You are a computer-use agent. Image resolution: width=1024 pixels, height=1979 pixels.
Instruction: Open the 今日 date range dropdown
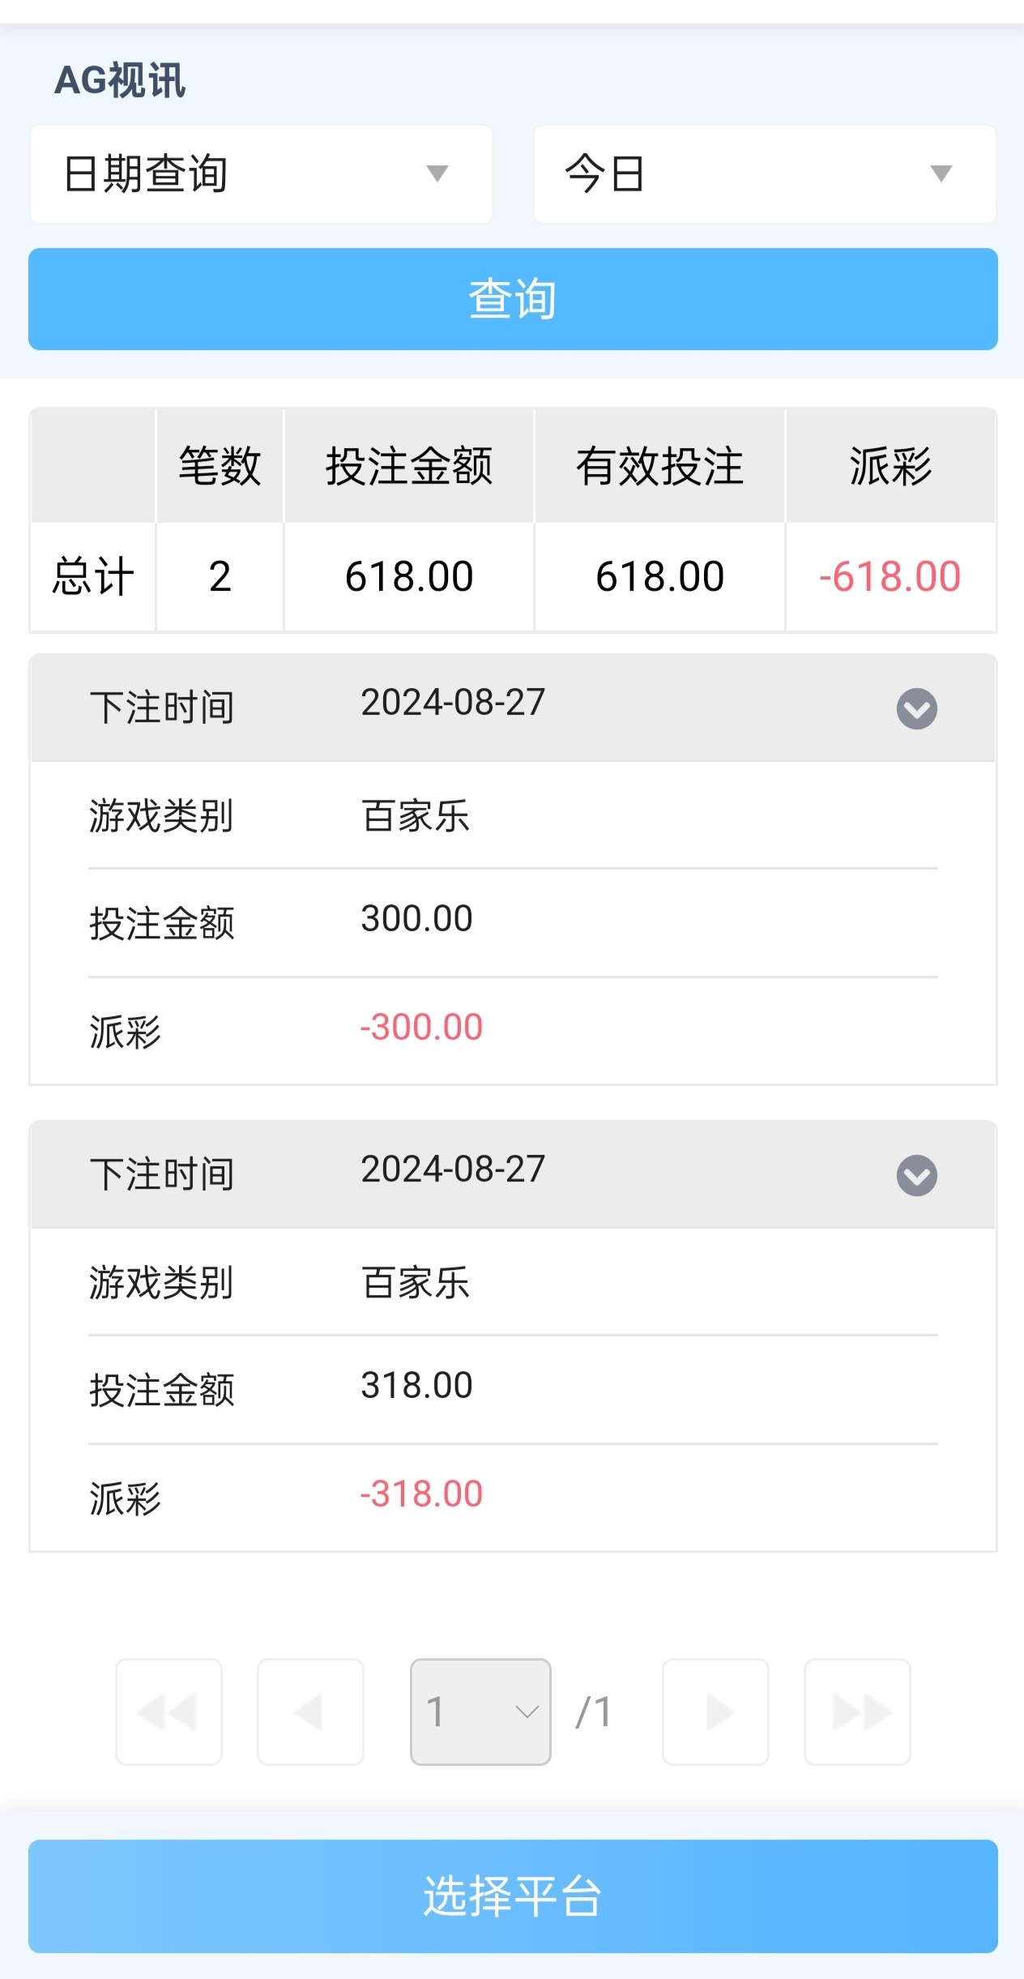764,174
